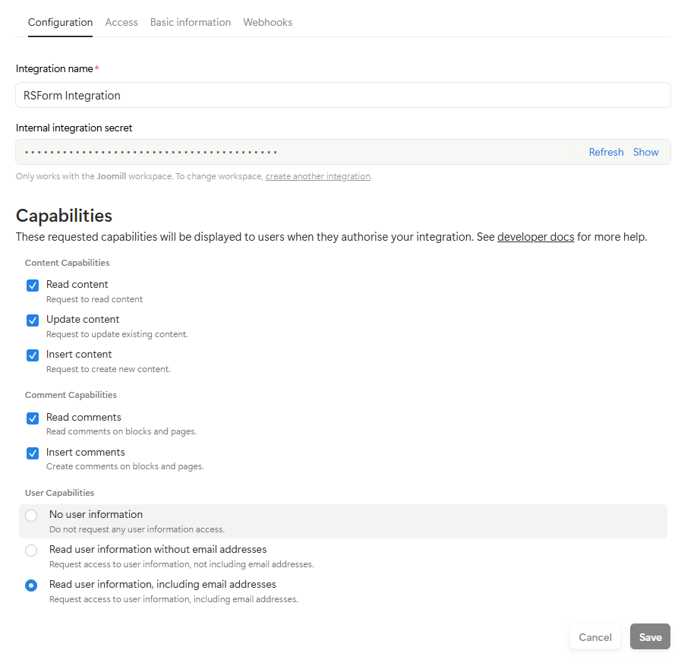The image size is (697, 666).
Task: Disable the Read content capability
Action: click(32, 285)
